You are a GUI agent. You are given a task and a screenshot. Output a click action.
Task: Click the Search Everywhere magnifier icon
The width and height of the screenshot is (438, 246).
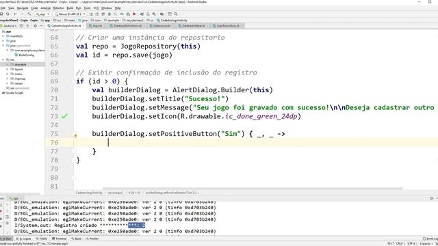(176, 14)
